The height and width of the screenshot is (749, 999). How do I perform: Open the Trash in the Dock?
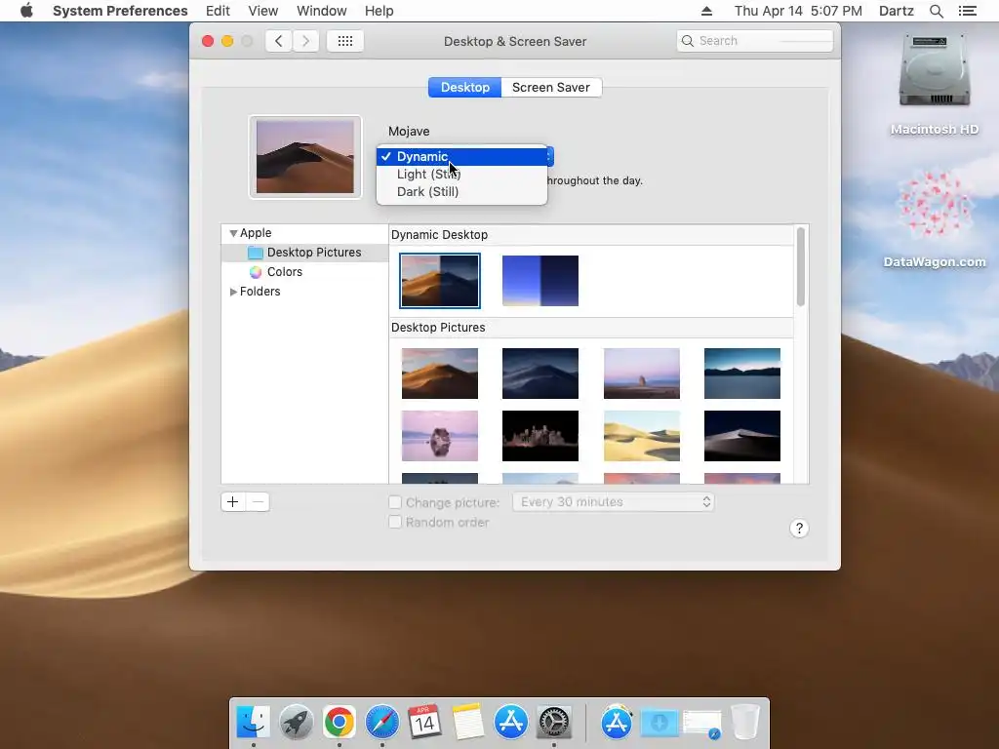click(x=744, y=723)
